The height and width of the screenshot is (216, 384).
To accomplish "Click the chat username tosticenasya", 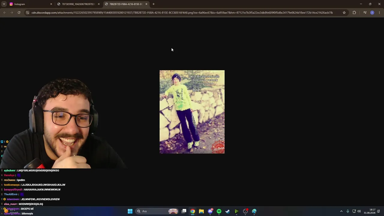I will [12, 185].
